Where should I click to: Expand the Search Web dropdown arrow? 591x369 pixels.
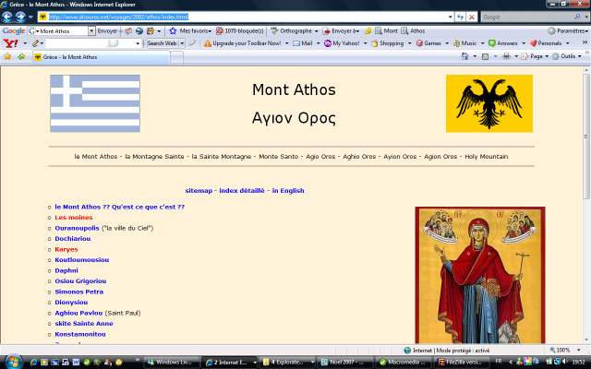click(182, 43)
